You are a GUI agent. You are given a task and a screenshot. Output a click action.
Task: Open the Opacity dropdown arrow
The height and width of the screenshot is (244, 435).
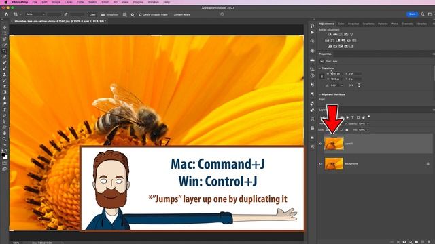[368, 123]
